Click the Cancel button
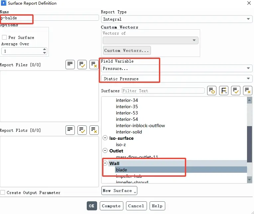Image resolution: width=254 pixels, height=214 pixels. point(136,206)
